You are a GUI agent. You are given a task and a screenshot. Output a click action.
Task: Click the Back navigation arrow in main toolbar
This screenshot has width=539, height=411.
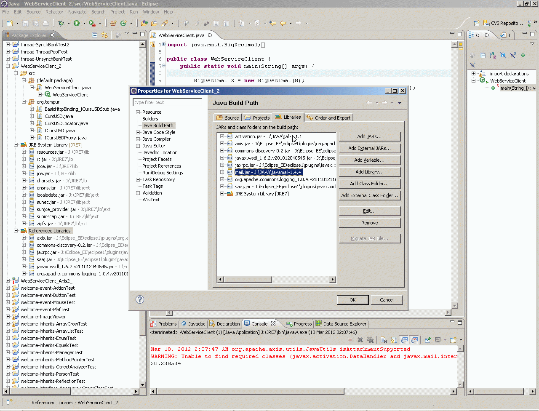[x=283, y=24]
